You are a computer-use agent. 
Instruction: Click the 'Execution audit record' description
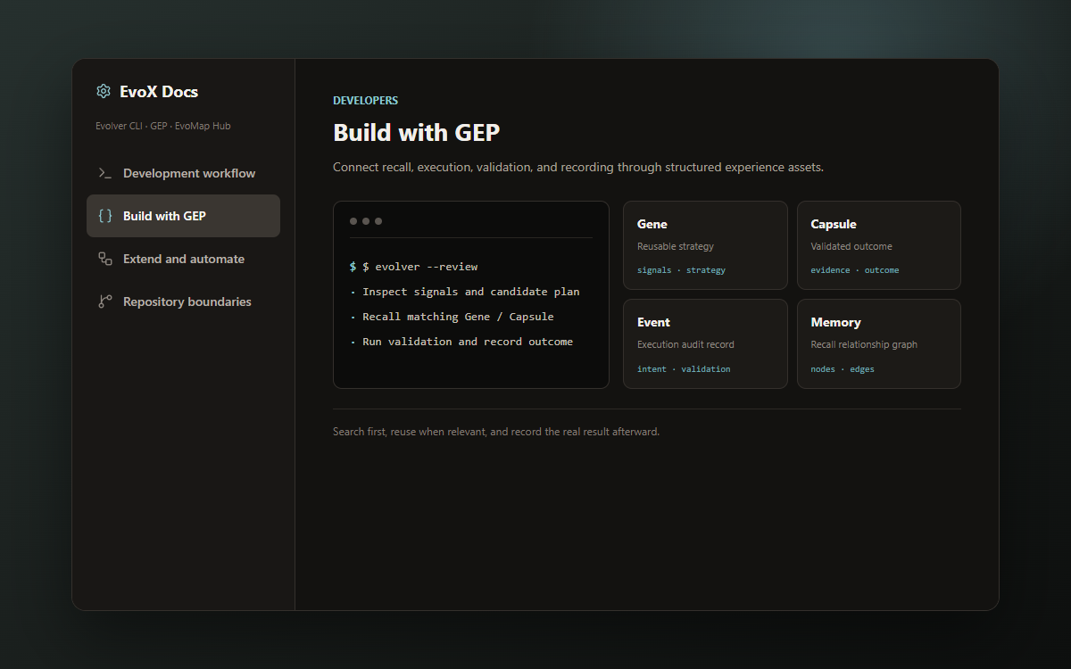pyautogui.click(x=685, y=344)
